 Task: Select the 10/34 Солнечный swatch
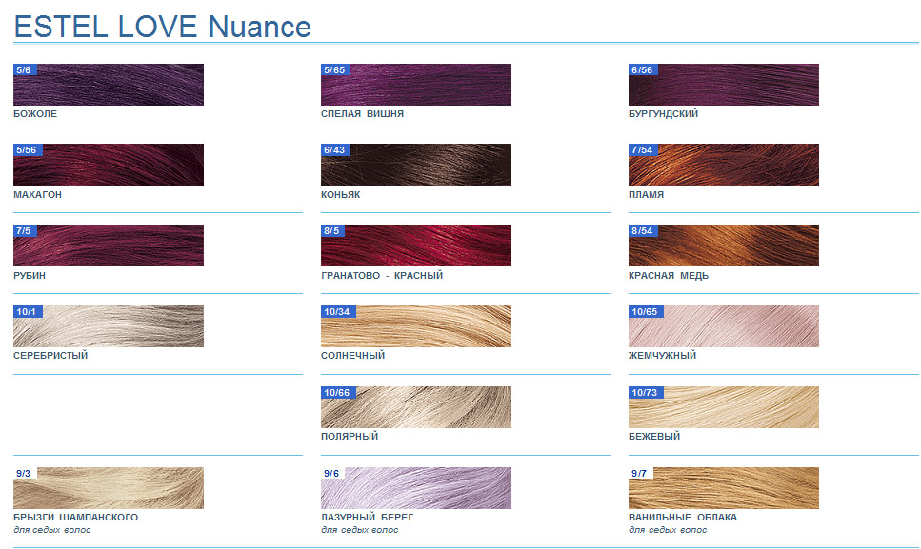pyautogui.click(x=416, y=326)
